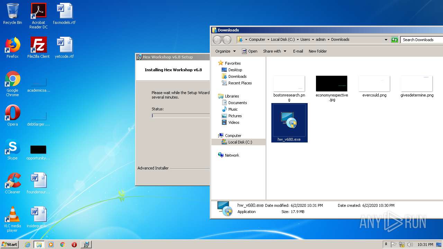Open the Start menu
The width and height of the screenshot is (443, 249).
[x=9, y=245]
